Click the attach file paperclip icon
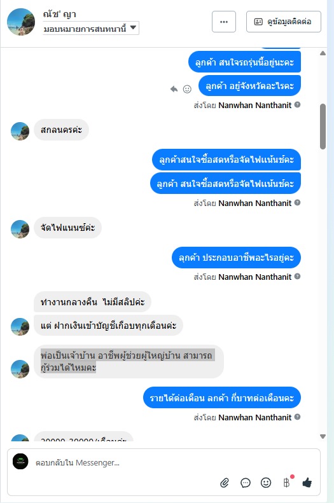The width and height of the screenshot is (334, 503). point(225,483)
